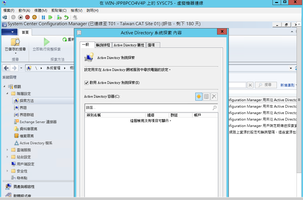This screenshot has height=200, width=303.
Task: Collapse the 階層設定 folder
Action: click(x=7, y=93)
